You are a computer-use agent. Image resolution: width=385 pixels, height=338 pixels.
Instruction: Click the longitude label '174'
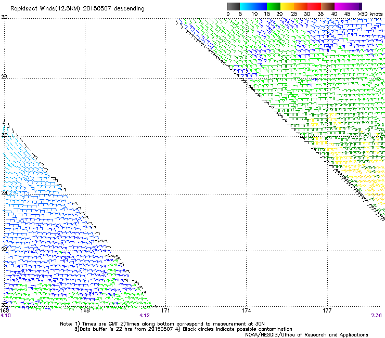tap(247, 310)
